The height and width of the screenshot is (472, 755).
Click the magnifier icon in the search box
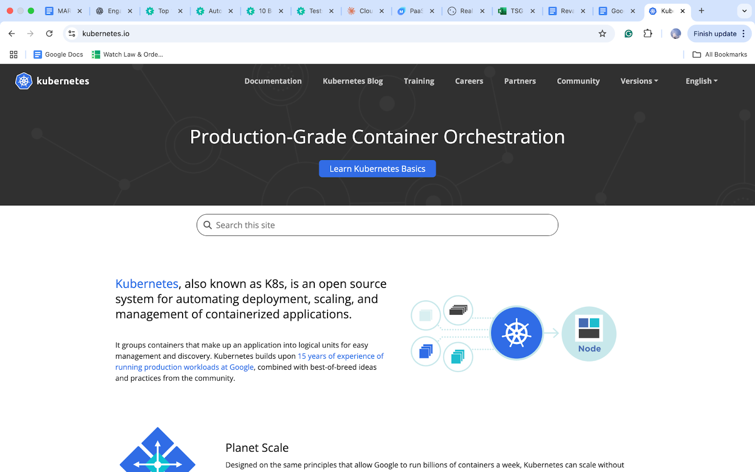coord(208,225)
